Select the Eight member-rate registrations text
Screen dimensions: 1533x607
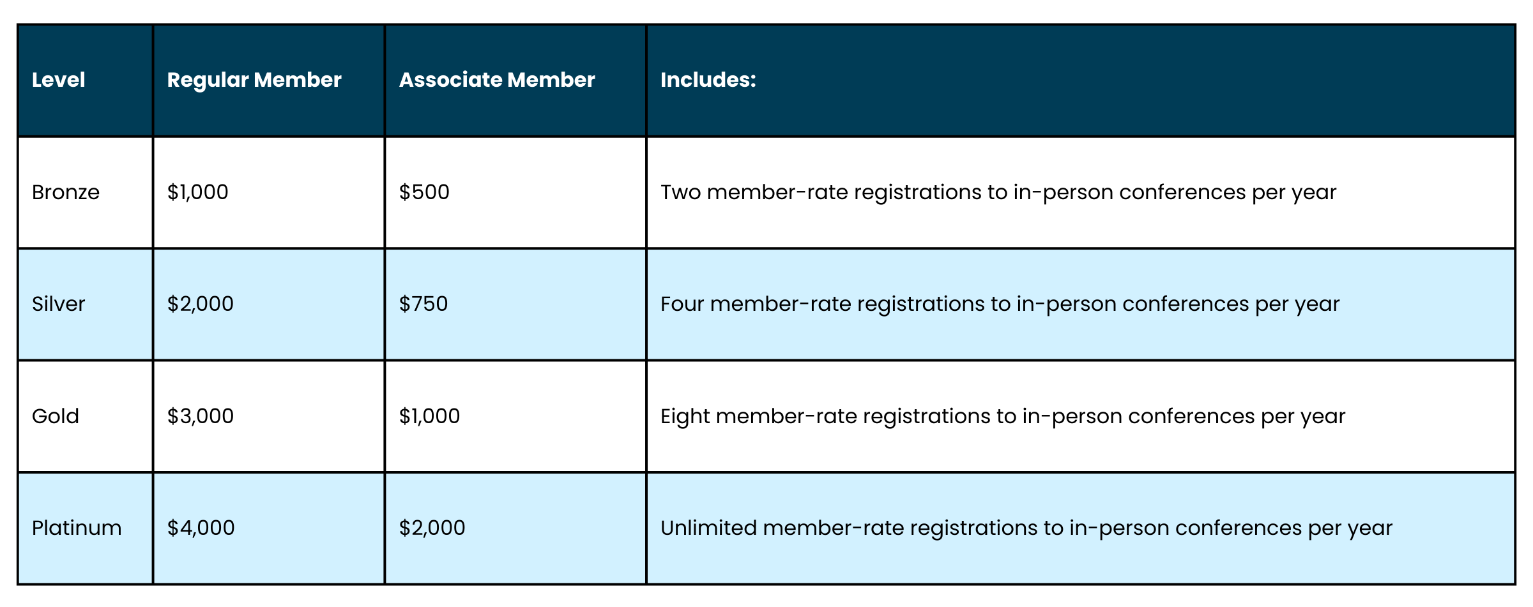point(1003,416)
